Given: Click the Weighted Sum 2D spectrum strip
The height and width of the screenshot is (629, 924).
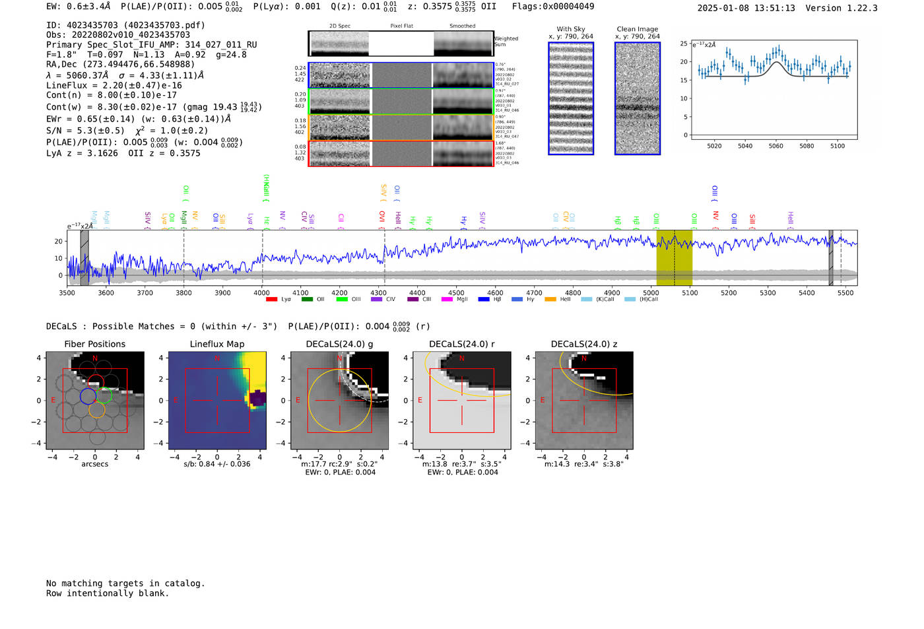Looking at the screenshot, I should click(401, 44).
